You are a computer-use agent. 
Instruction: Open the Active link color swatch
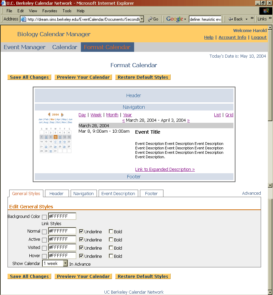(x=44, y=240)
